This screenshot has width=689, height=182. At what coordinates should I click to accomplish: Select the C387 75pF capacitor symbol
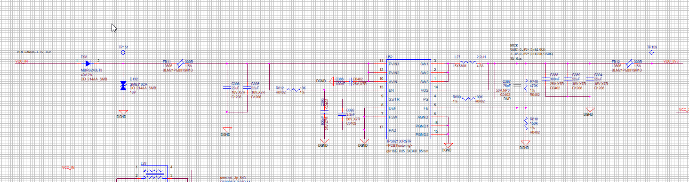(x=518, y=86)
